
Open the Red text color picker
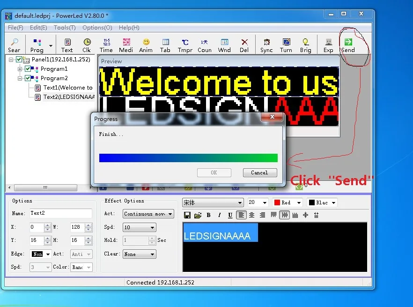pos(288,202)
